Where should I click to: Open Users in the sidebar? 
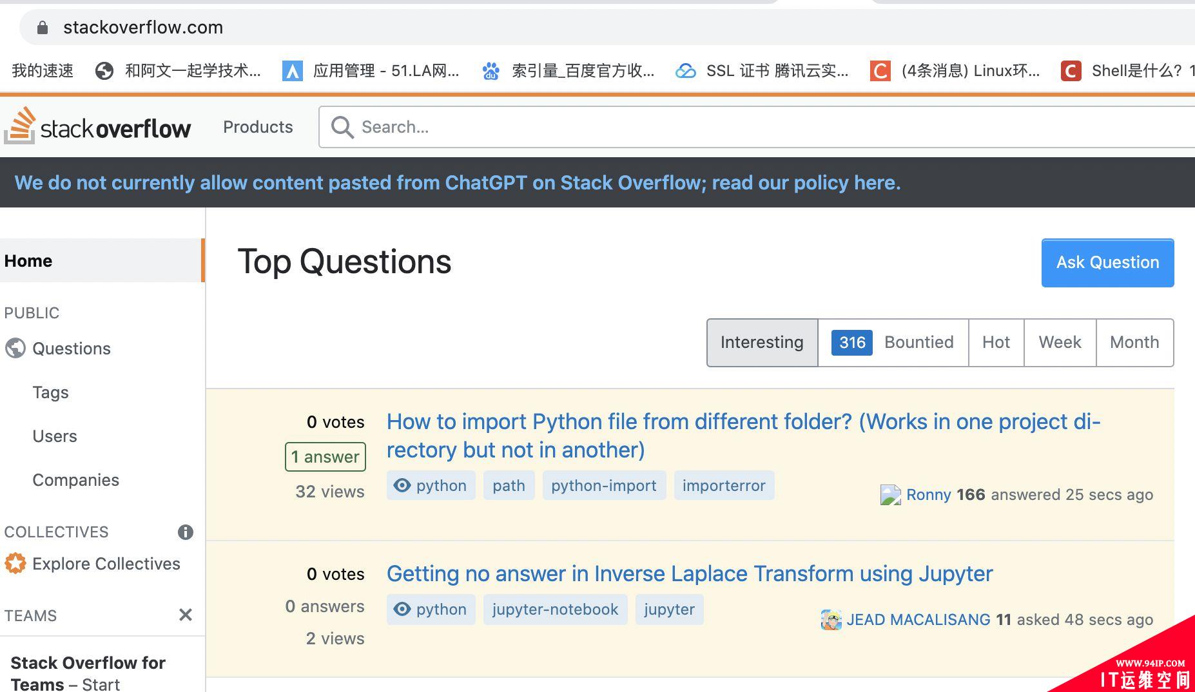(55, 436)
